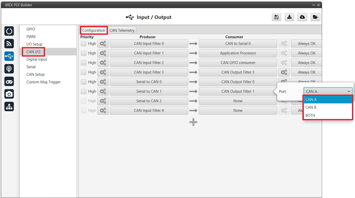The image size is (355, 198).
Task: Switch to the CAN Telemetry tab
Action: [122, 30]
